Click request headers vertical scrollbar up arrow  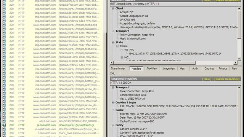pyautogui.click(x=239, y=8)
